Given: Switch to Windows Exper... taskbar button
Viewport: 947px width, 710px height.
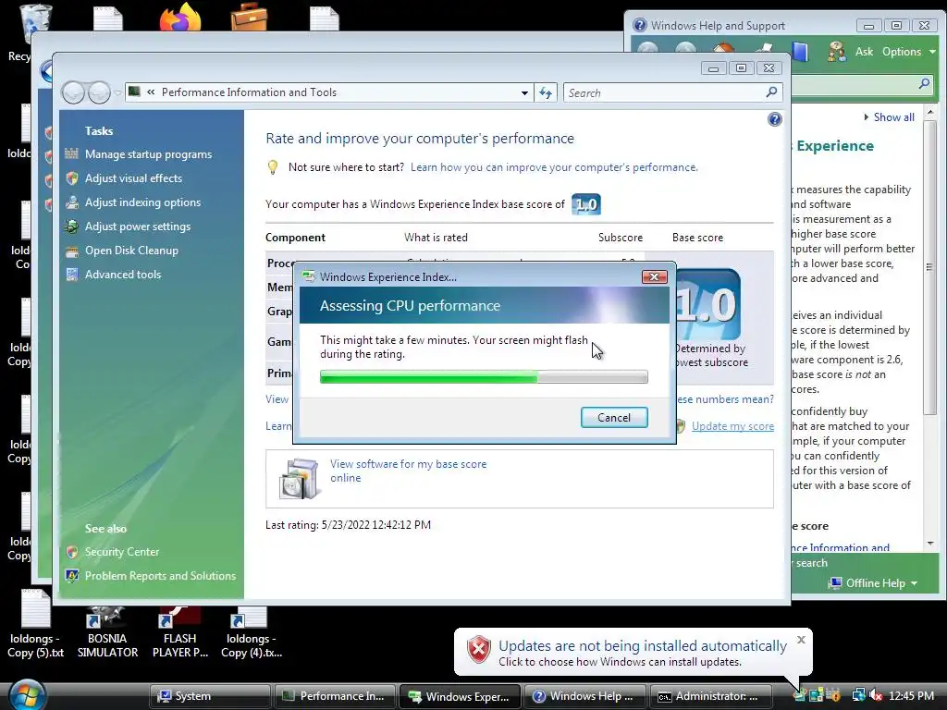Looking at the screenshot, I should [459, 696].
